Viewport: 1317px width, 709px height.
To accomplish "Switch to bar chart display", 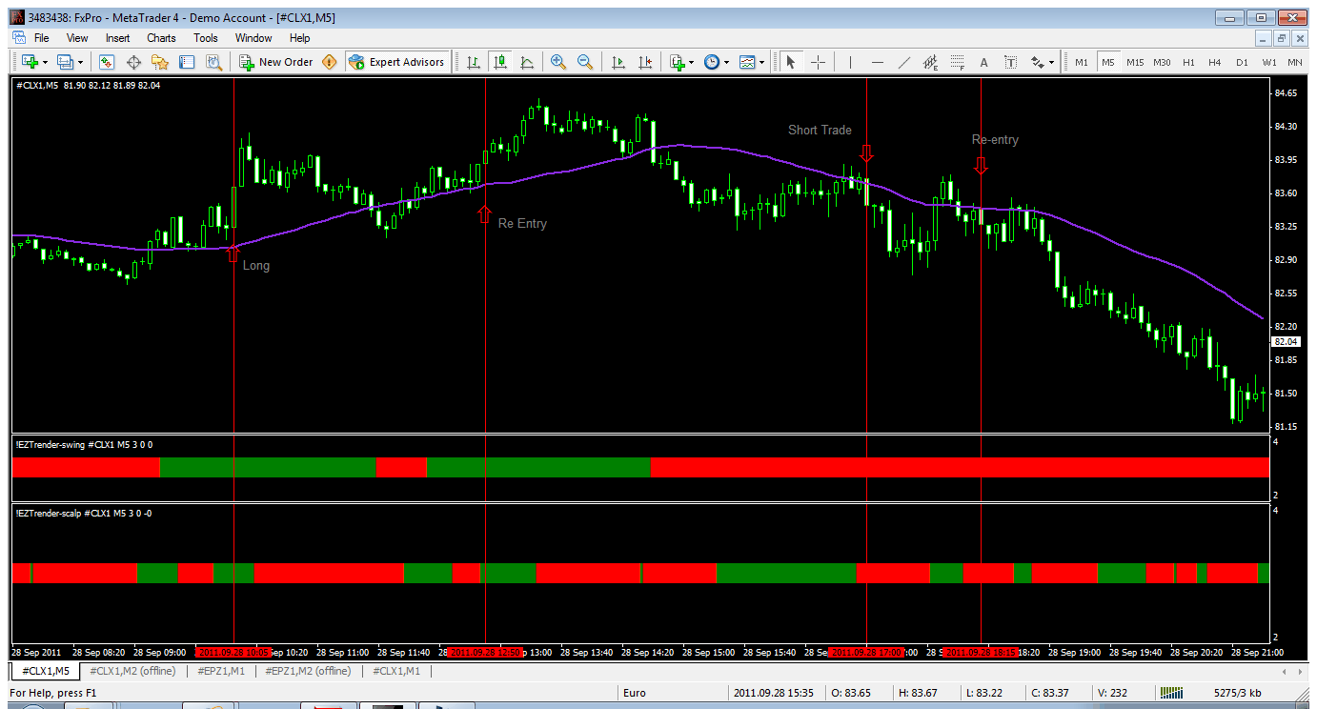I will [474, 62].
